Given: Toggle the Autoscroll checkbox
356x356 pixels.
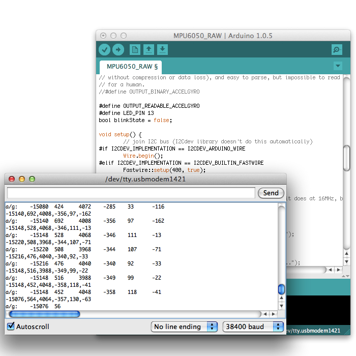Looking at the screenshot, I should [11, 327].
